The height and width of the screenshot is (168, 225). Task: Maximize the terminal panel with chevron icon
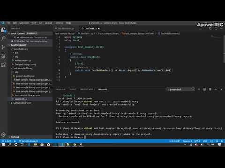(x=216, y=89)
